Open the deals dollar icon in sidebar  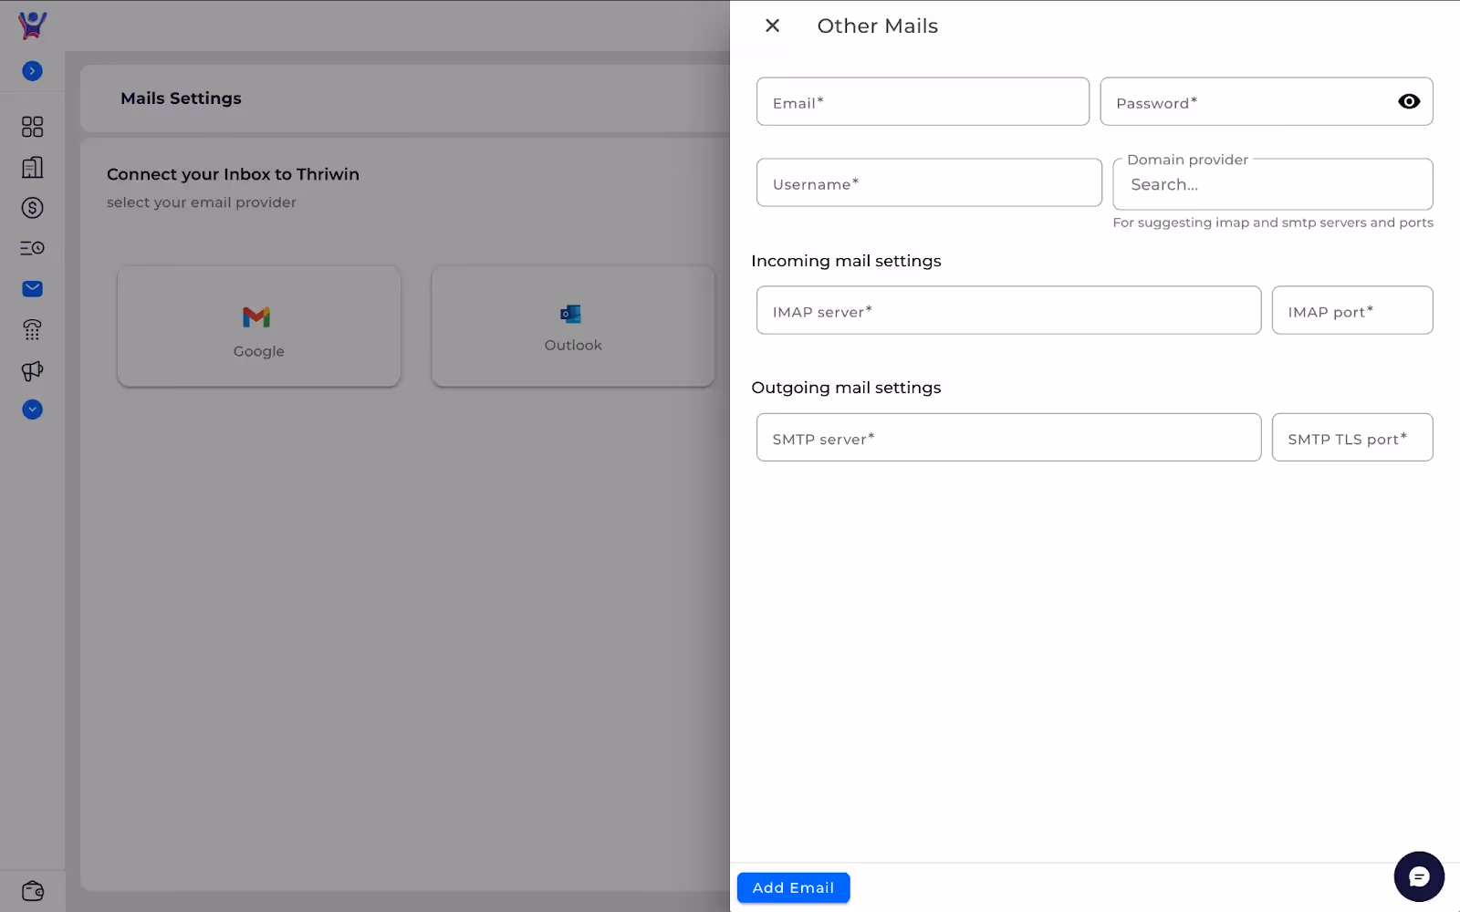click(32, 208)
